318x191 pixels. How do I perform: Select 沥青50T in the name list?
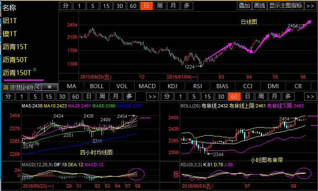(15, 60)
